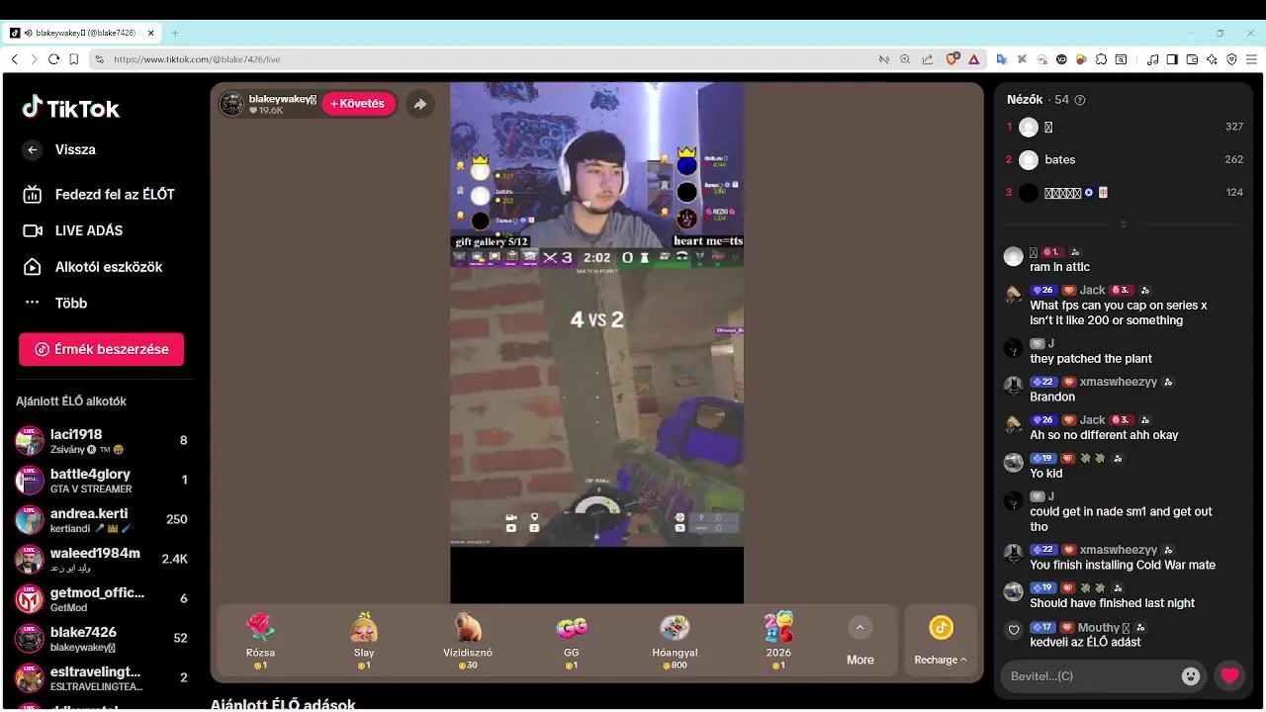Click the browser share page icon
This screenshot has height=712, width=1266.
click(927, 59)
